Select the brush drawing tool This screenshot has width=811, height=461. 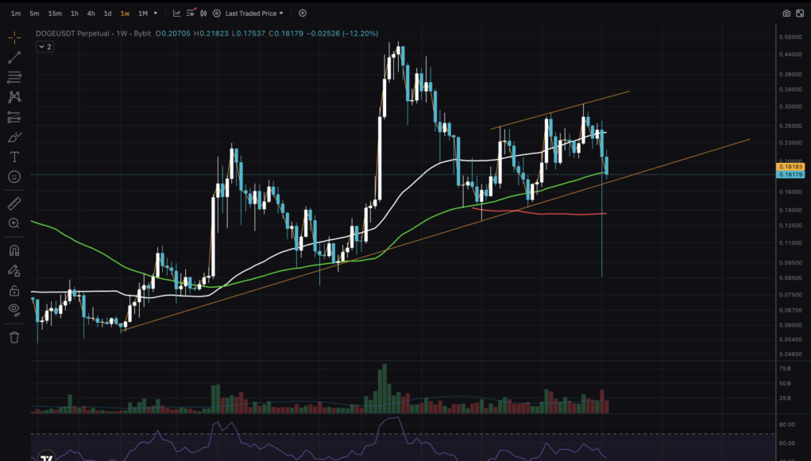point(14,137)
